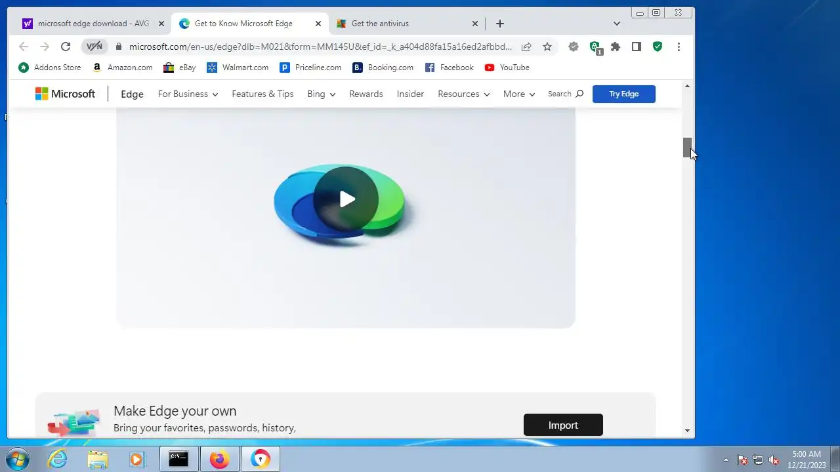Screen dimensions: 840x472
Task: Open Amazon.com bookmark
Action: pos(123,68)
